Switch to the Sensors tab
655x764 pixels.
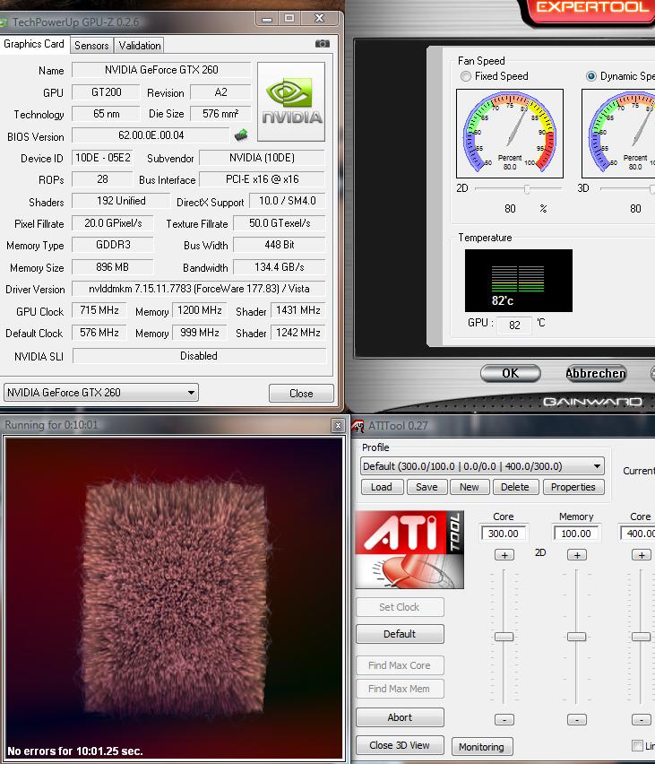[x=91, y=46]
